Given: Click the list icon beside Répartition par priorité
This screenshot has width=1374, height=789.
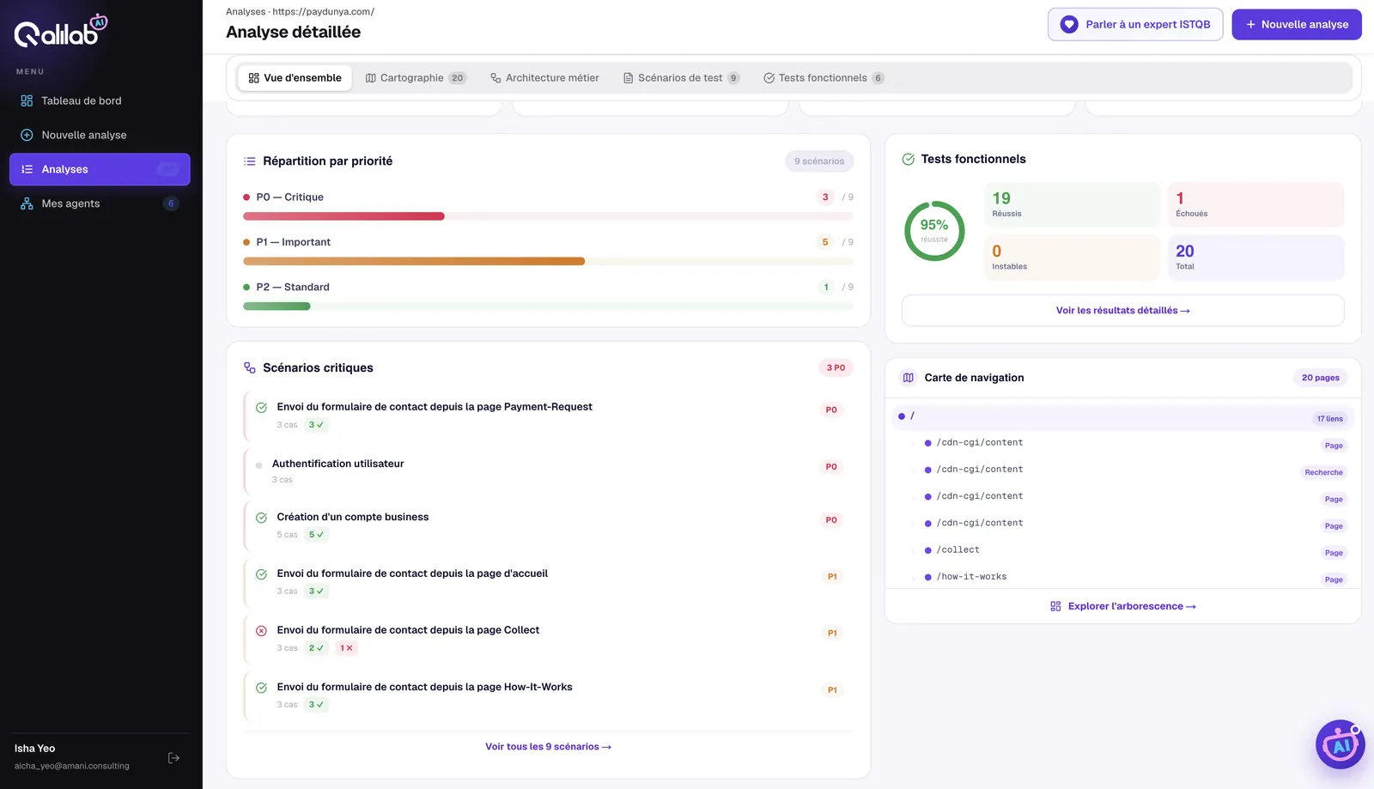Looking at the screenshot, I should click(x=249, y=161).
